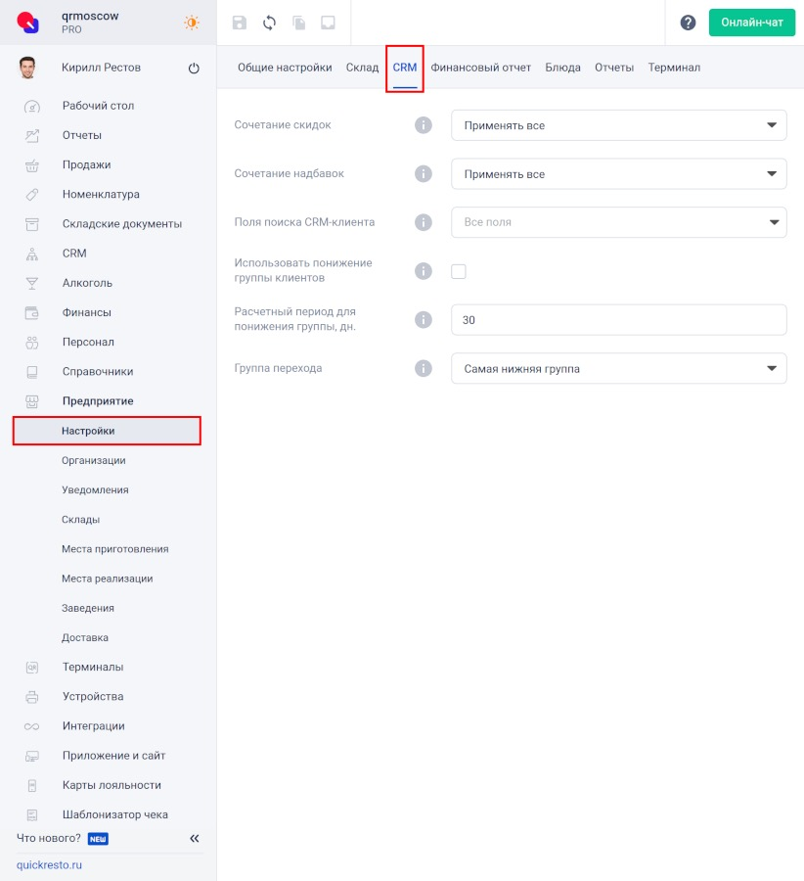Image resolution: width=804 pixels, height=881 pixels.
Task: Click the Онлайн-чат button
Action: coord(752,23)
